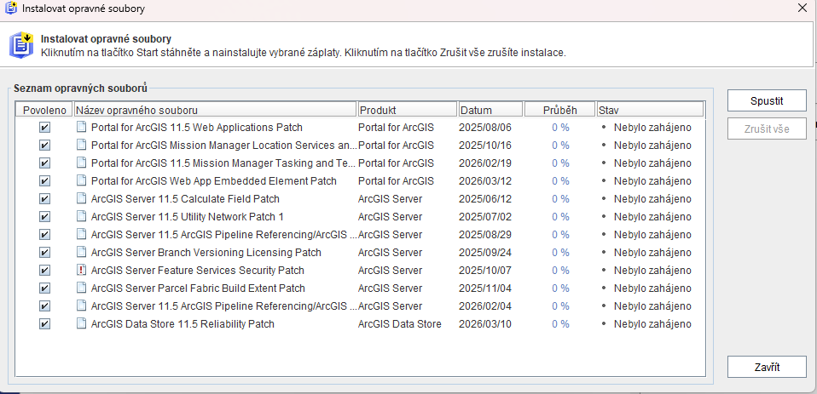Screen dimensions: 817x394
Task: Toggle checkbox for Pipeline Referencing patch 2026/02/04
Action: (45, 306)
